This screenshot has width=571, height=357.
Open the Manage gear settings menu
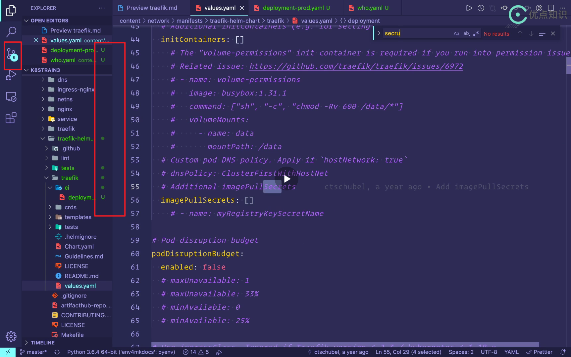point(11,337)
